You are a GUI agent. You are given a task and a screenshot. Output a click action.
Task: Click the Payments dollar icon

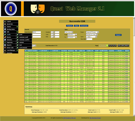click(5, 42)
